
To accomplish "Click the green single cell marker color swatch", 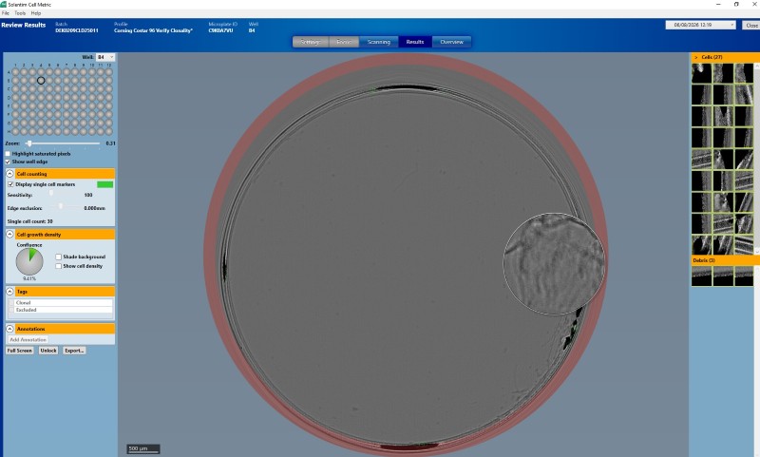I will click(x=105, y=184).
